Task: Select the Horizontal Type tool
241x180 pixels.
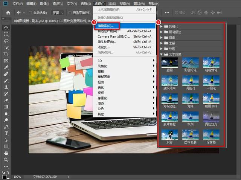Action: point(6,133)
